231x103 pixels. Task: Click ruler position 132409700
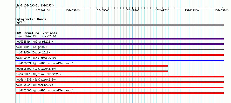221,10
